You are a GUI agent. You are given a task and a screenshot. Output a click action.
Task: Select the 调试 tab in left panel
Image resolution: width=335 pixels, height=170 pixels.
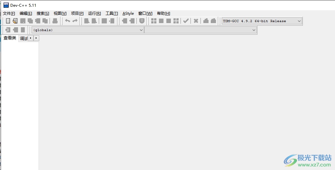point(23,38)
